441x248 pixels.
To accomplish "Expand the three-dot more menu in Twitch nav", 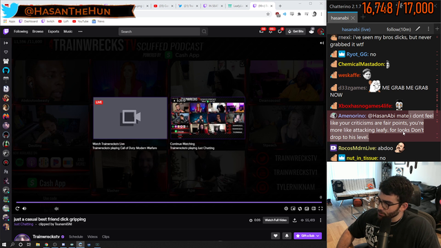I will pyautogui.click(x=81, y=32).
